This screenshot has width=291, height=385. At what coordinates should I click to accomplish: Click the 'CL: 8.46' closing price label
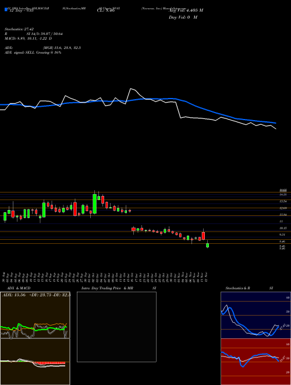click(106, 10)
